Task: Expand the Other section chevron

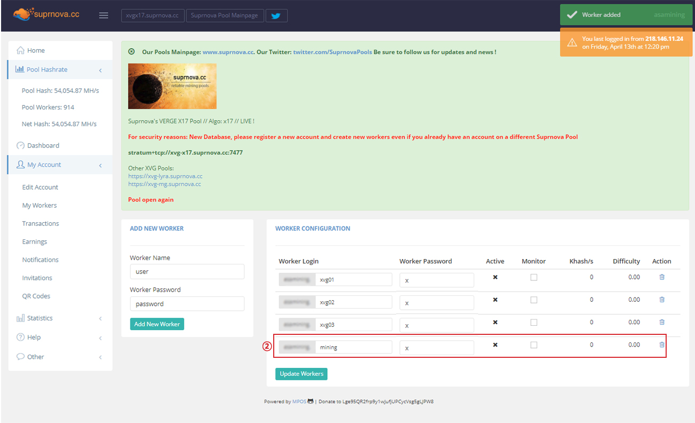Action: (101, 357)
